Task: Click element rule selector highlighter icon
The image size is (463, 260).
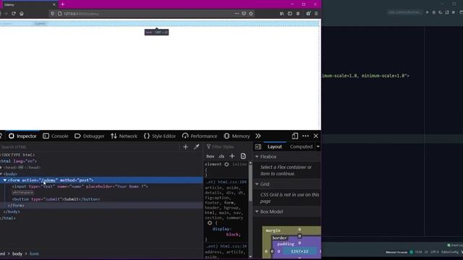Action: pos(226,165)
